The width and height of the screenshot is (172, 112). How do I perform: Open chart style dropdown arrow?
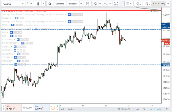pyautogui.click(x=43, y=4)
